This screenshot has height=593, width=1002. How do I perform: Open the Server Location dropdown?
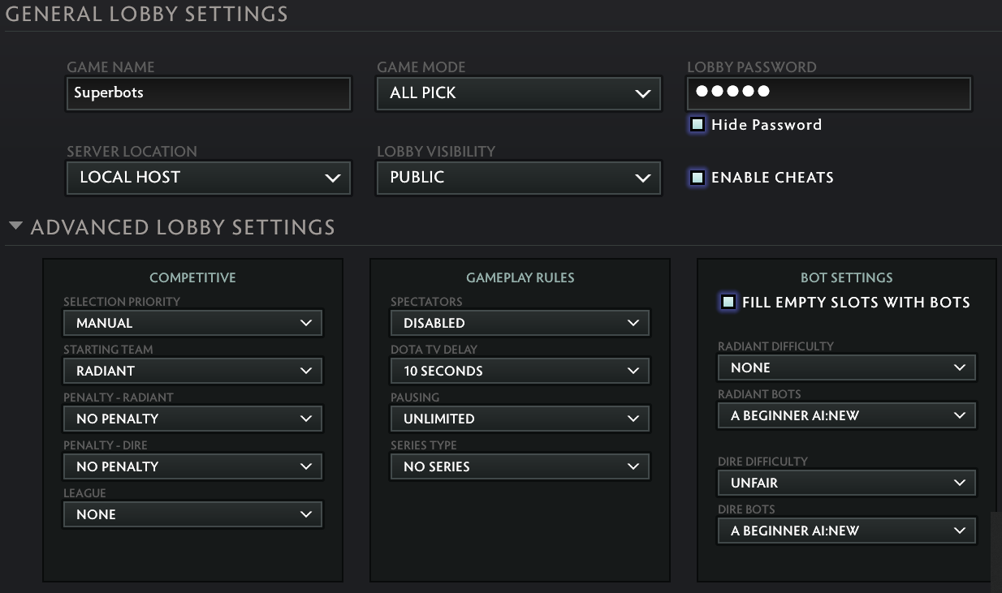pos(208,178)
